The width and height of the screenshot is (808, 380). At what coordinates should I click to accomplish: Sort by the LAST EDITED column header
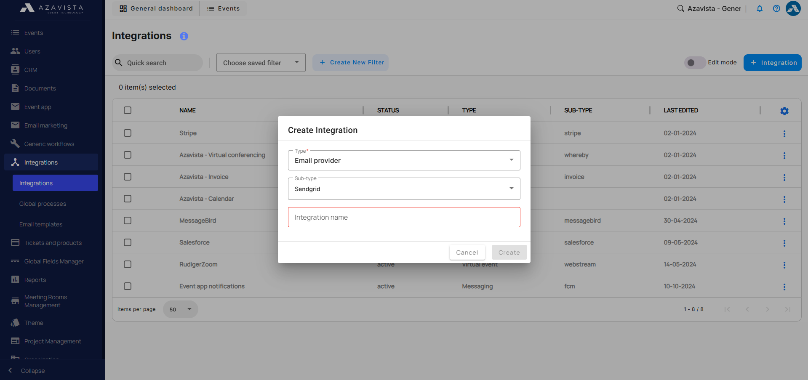tap(681, 110)
